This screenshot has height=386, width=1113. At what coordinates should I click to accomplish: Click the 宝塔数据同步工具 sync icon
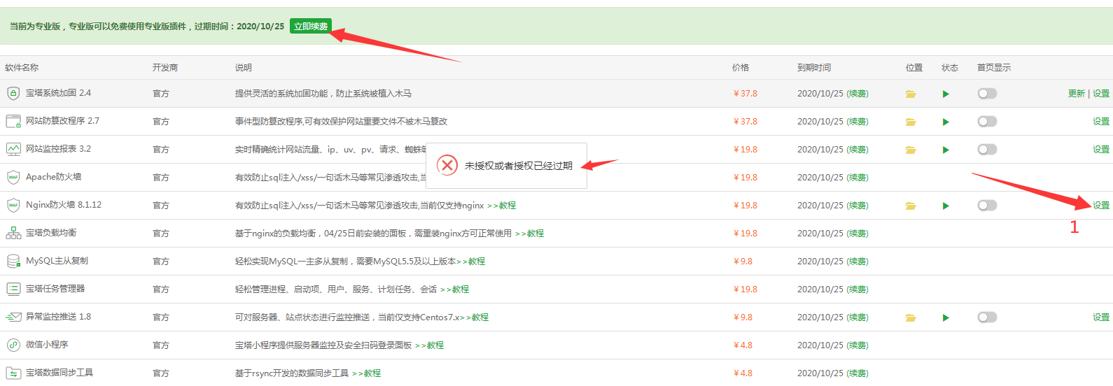tap(13, 373)
